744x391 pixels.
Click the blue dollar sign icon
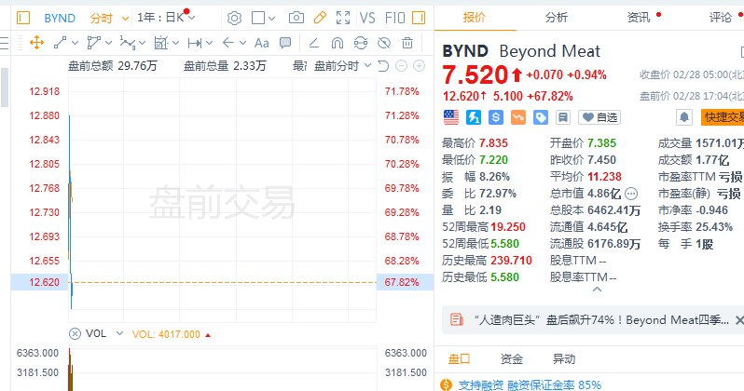click(x=495, y=117)
